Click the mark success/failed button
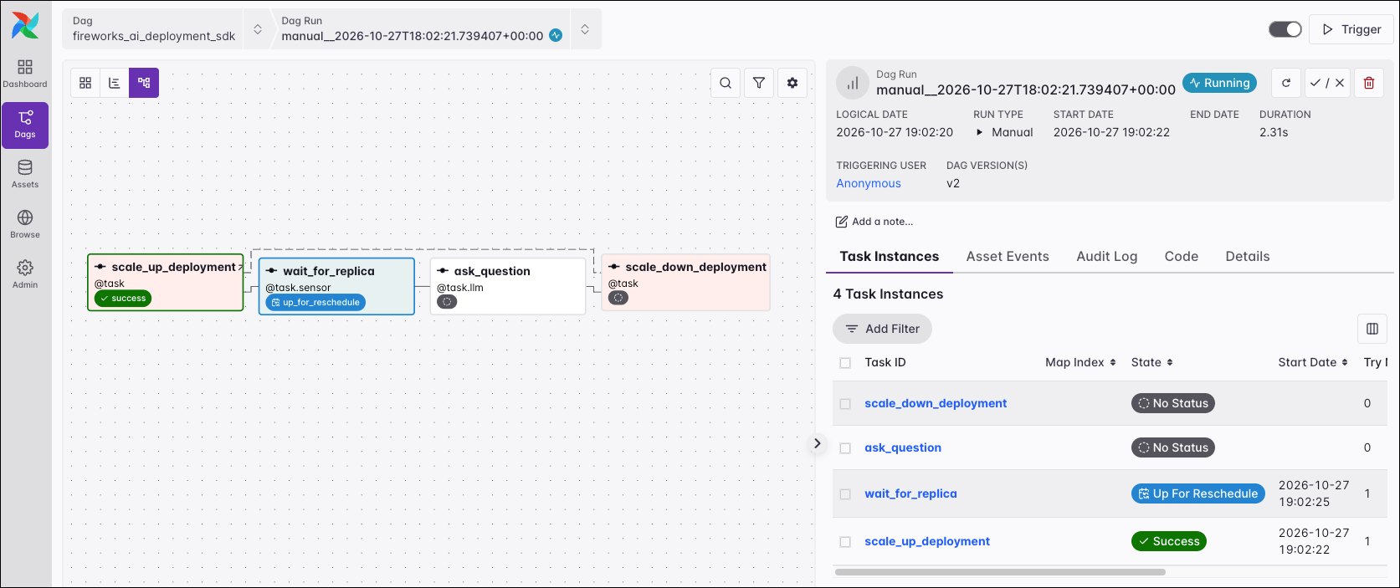Viewport: 1400px width, 588px height. (1327, 83)
